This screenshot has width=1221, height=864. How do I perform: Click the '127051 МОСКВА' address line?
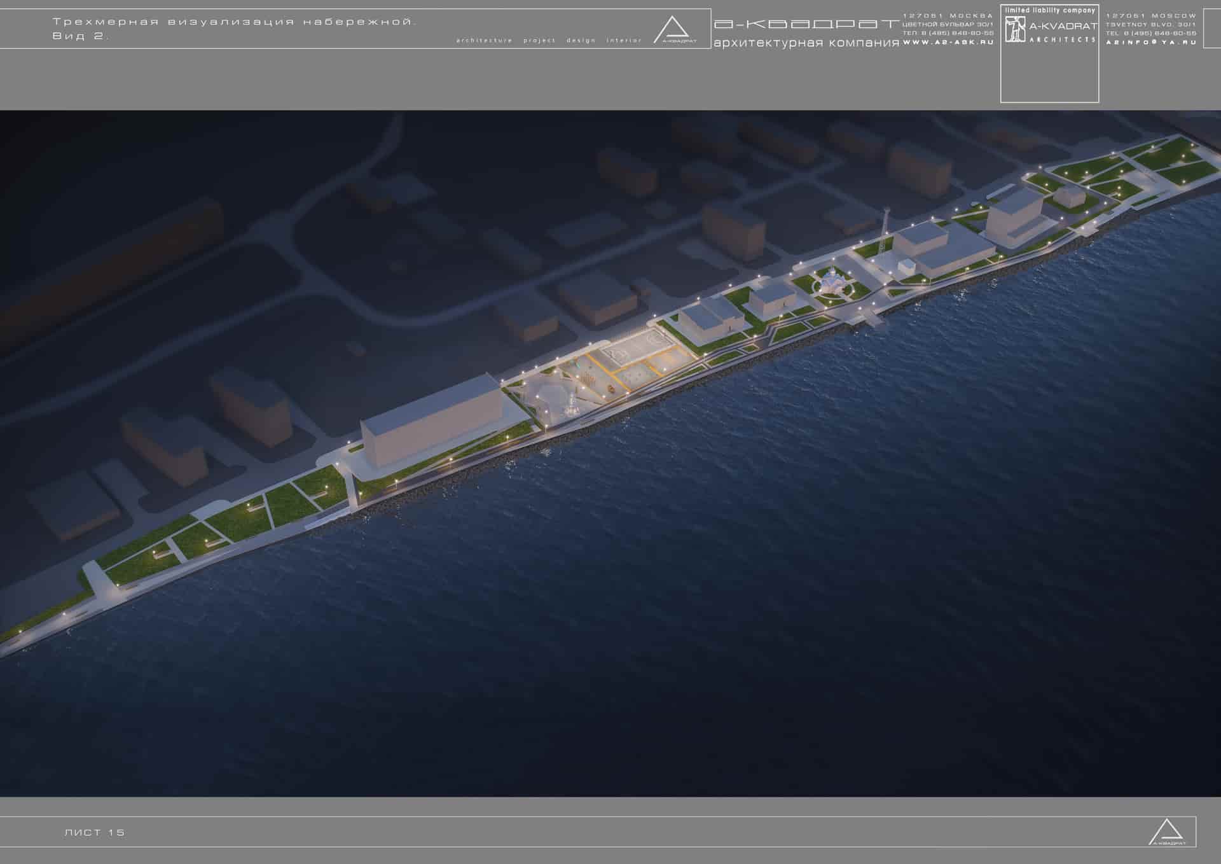click(x=948, y=16)
